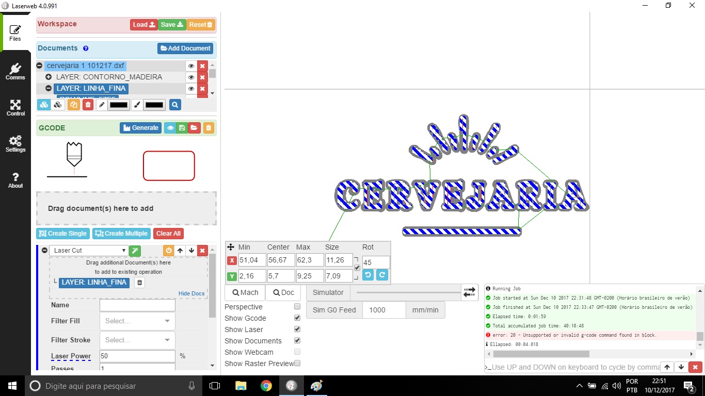Uncheck the Show Gcode checkbox
Image resolution: width=705 pixels, height=396 pixels.
pyautogui.click(x=297, y=318)
